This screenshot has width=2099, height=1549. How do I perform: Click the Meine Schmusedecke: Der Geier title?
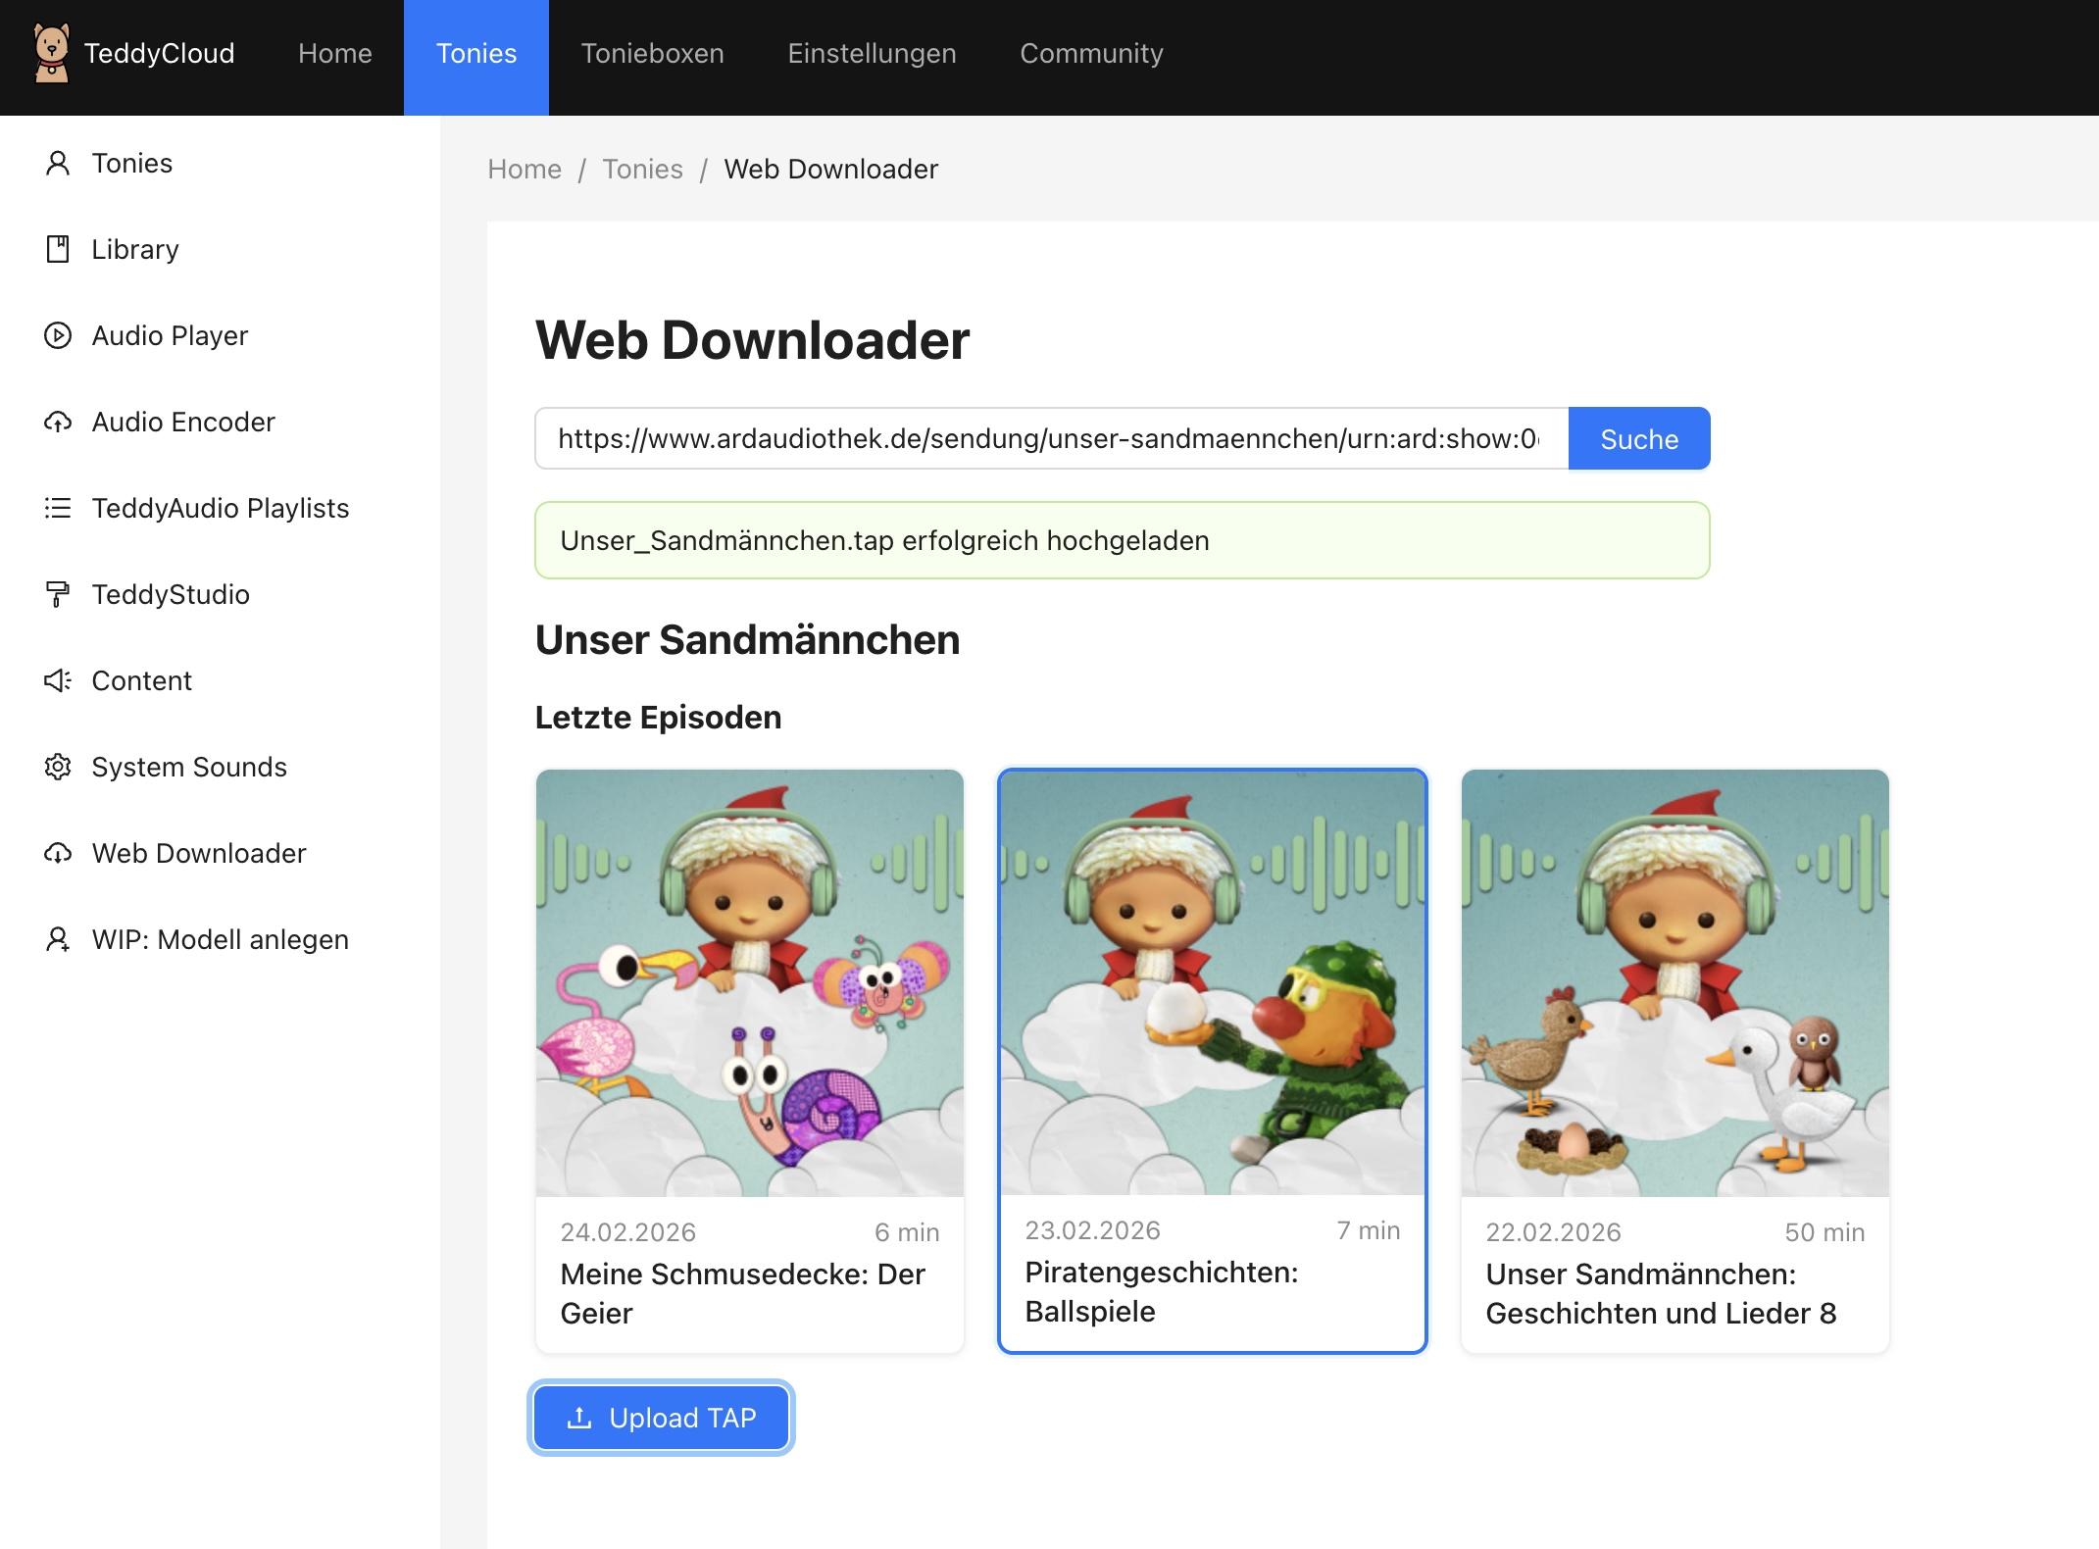click(743, 1294)
